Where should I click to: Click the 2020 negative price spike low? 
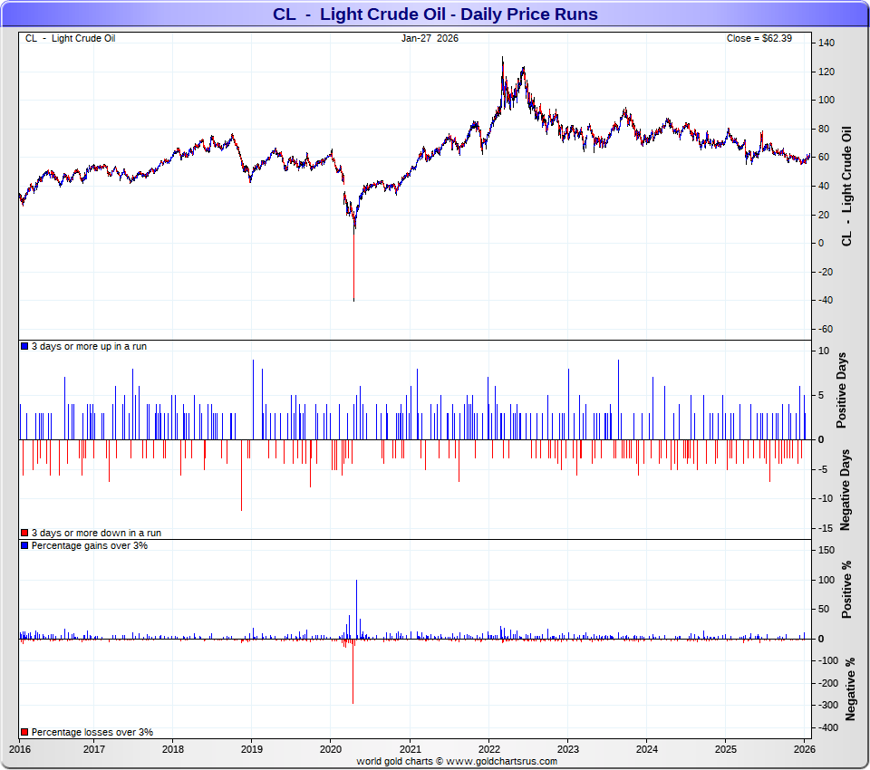tap(354, 298)
